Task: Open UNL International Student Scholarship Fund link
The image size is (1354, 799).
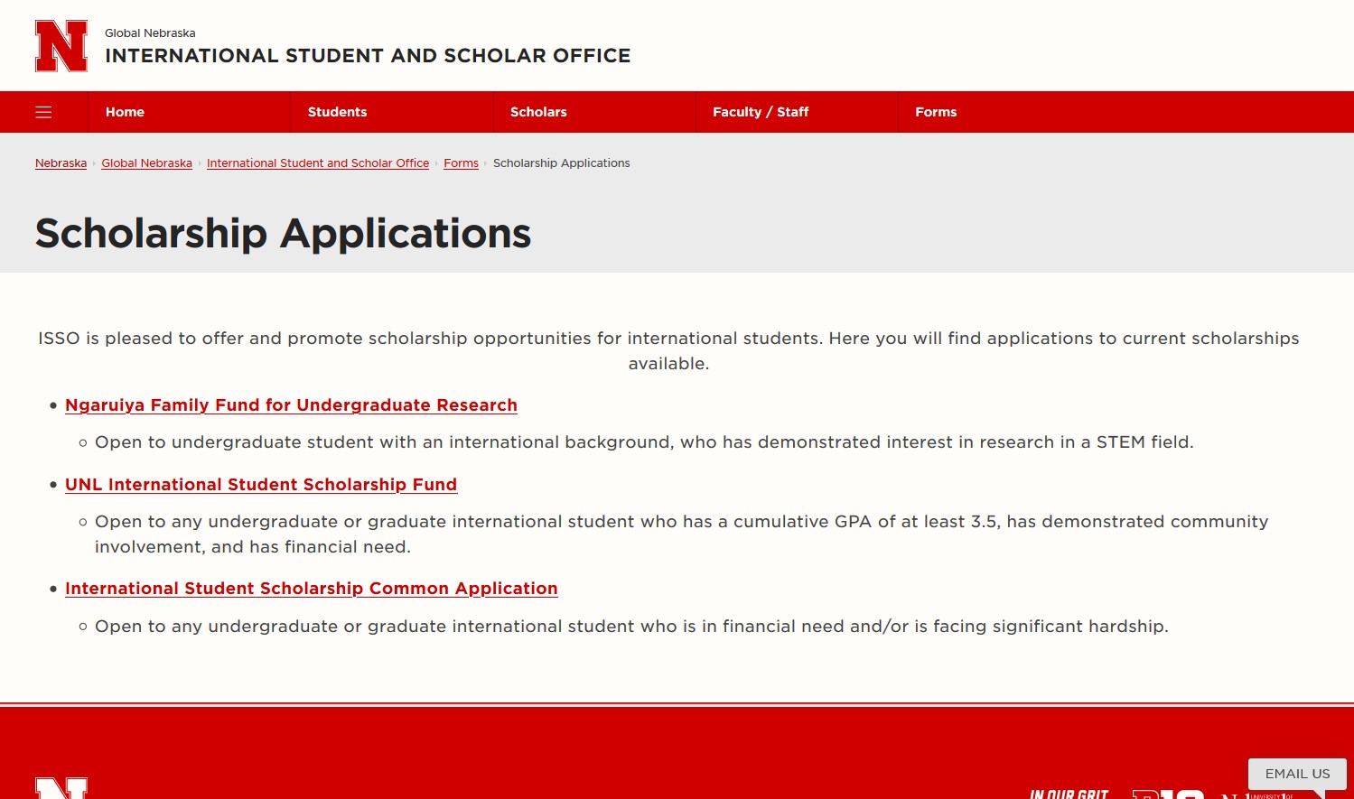Action: 261,485
